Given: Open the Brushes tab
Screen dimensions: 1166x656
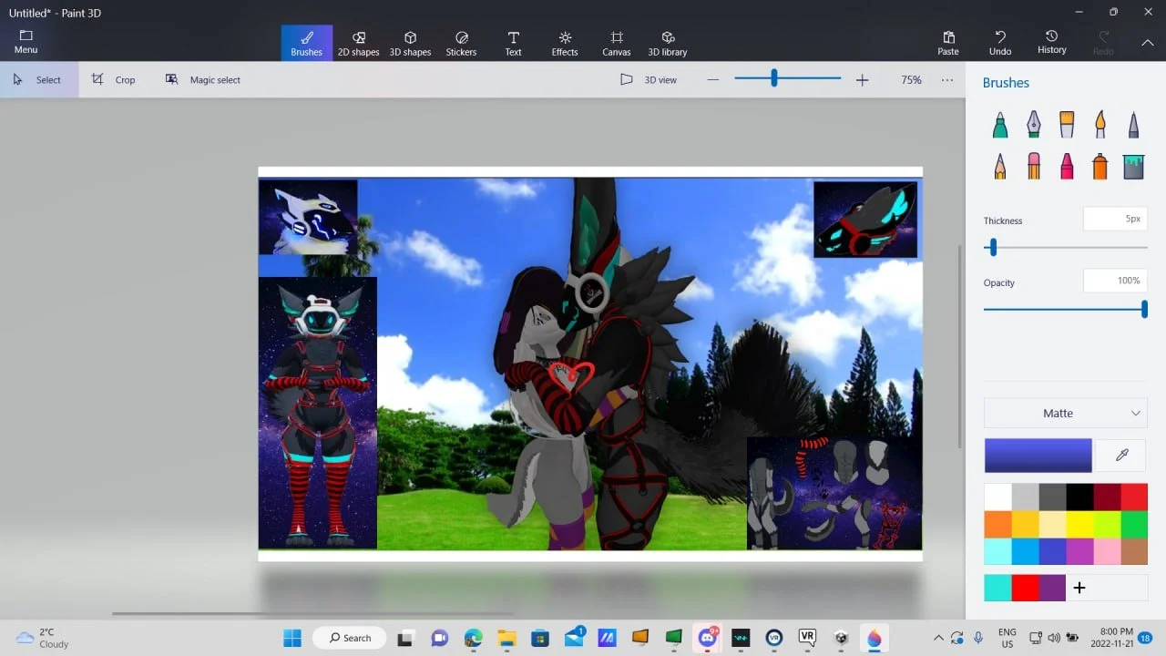Looking at the screenshot, I should pos(306,43).
